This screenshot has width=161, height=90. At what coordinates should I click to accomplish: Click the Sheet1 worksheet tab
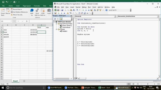pos(15,81)
